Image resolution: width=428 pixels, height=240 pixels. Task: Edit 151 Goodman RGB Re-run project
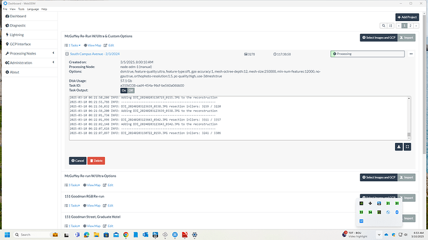[x=108, y=205]
